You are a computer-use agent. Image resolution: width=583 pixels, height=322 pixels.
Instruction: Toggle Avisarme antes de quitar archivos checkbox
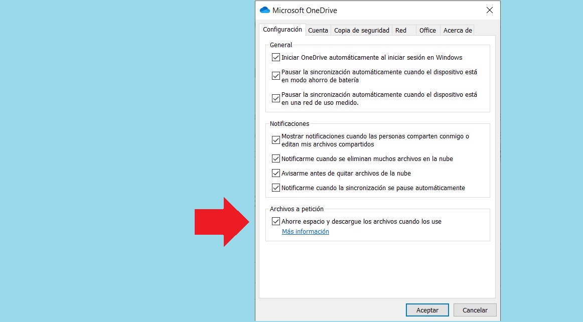[x=276, y=173]
